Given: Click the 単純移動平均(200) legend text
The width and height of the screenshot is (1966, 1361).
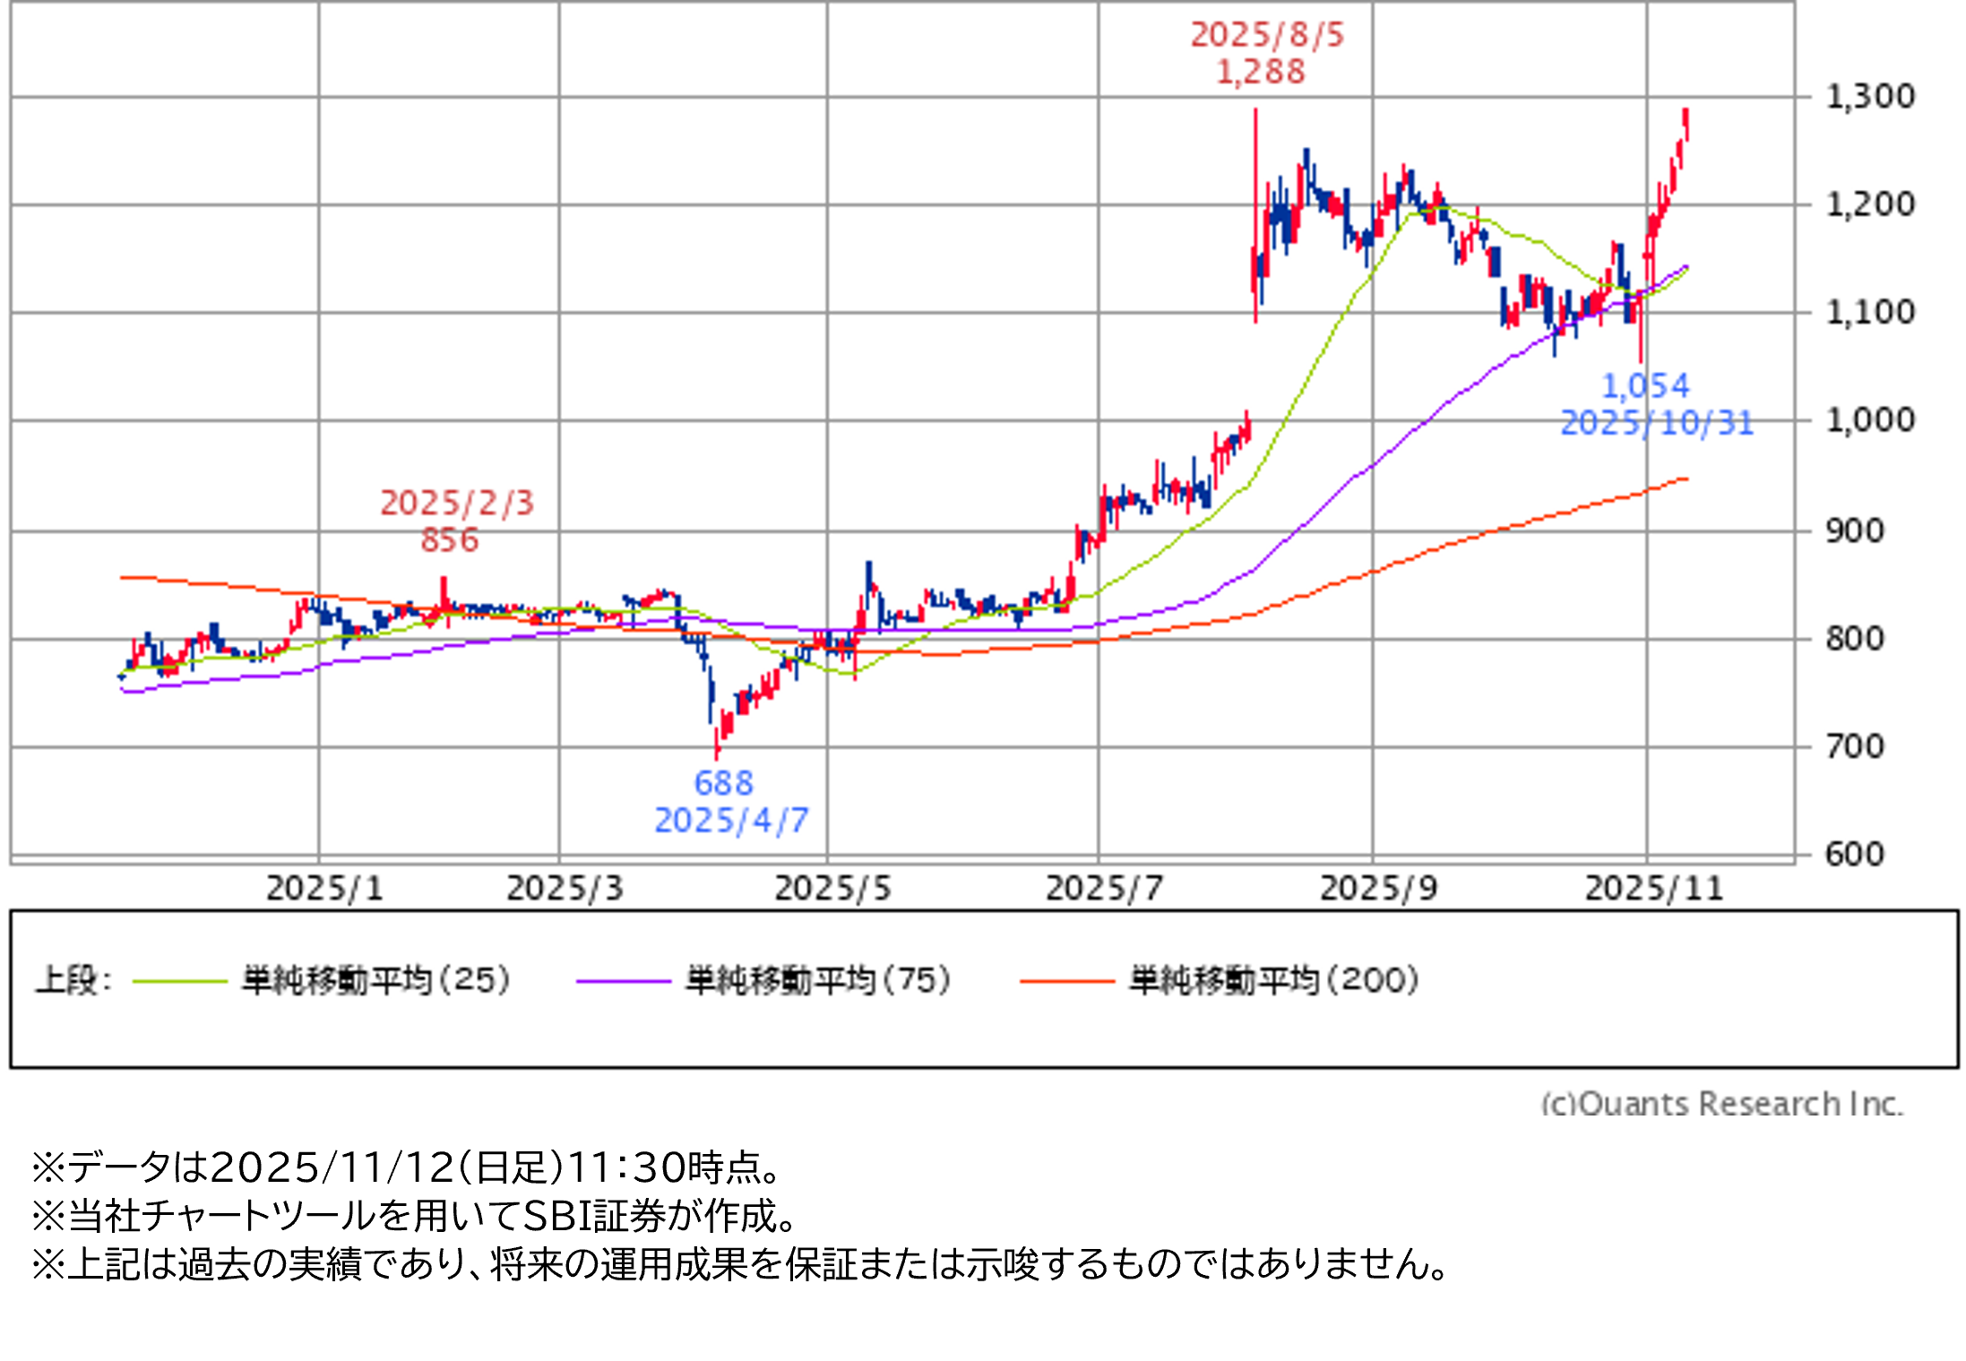Looking at the screenshot, I should (1273, 980).
